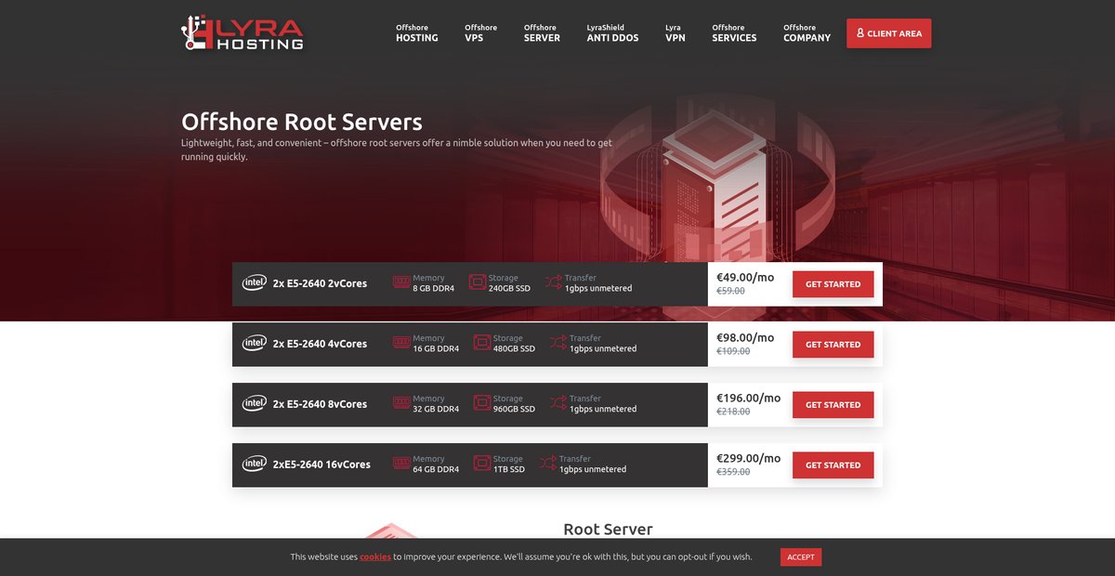The image size is (1115, 576).
Task: Open the Offshore Services menu
Action: (x=734, y=33)
